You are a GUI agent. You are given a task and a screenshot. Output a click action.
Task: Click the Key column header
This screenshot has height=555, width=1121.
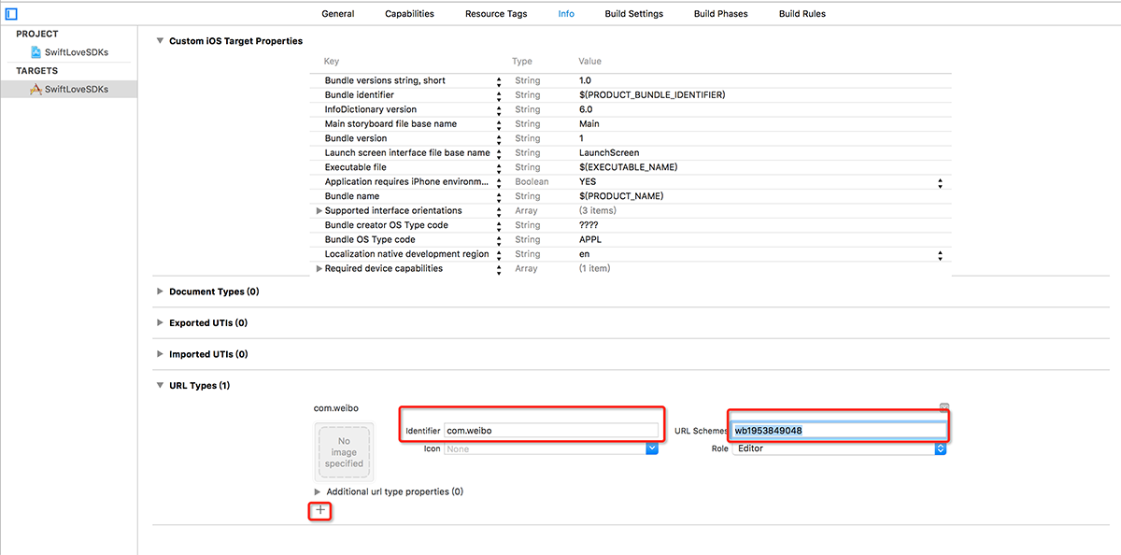coord(332,62)
